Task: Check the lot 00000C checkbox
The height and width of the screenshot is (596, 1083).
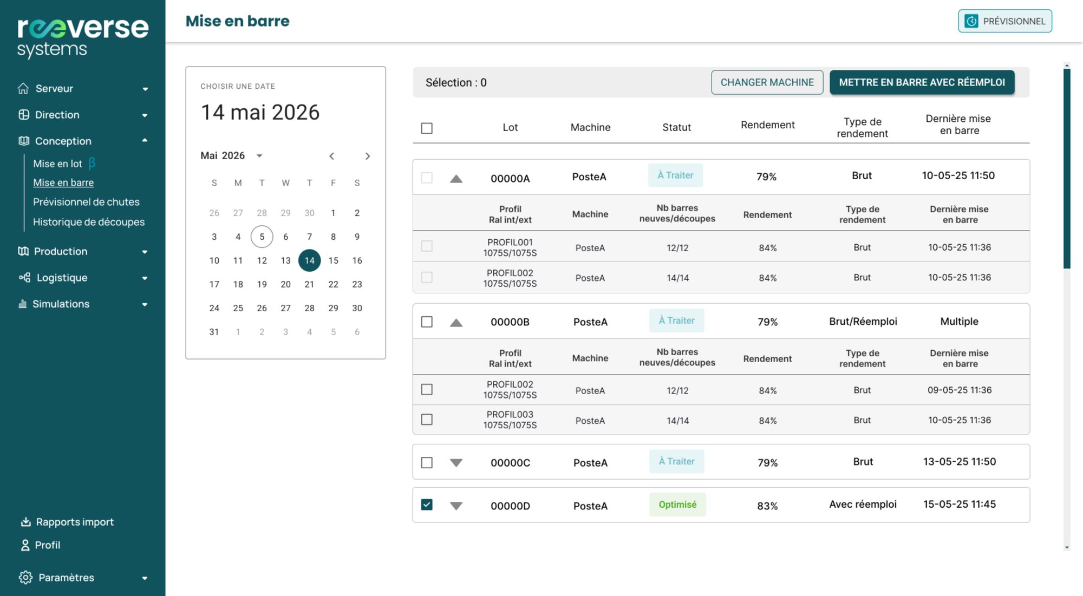Action: click(x=427, y=462)
